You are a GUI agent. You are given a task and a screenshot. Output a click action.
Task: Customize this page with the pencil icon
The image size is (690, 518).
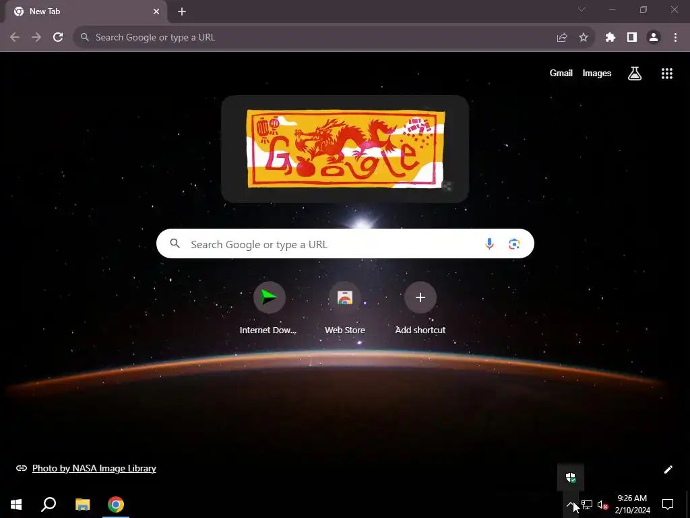(668, 469)
